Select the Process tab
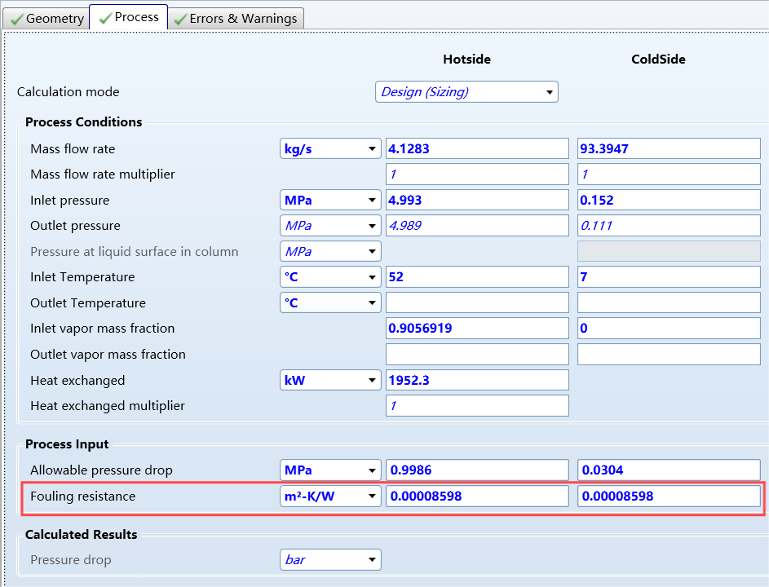 click(129, 17)
